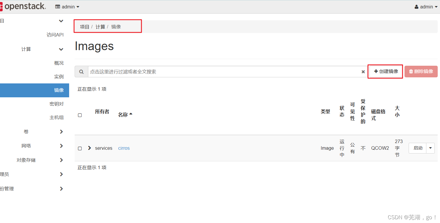Open the admin project dropdown
Viewport: 440px width, 223px height.
coord(67,7)
